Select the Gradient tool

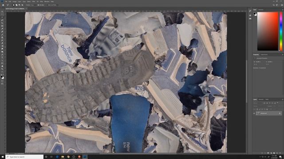click(x=2, y=46)
